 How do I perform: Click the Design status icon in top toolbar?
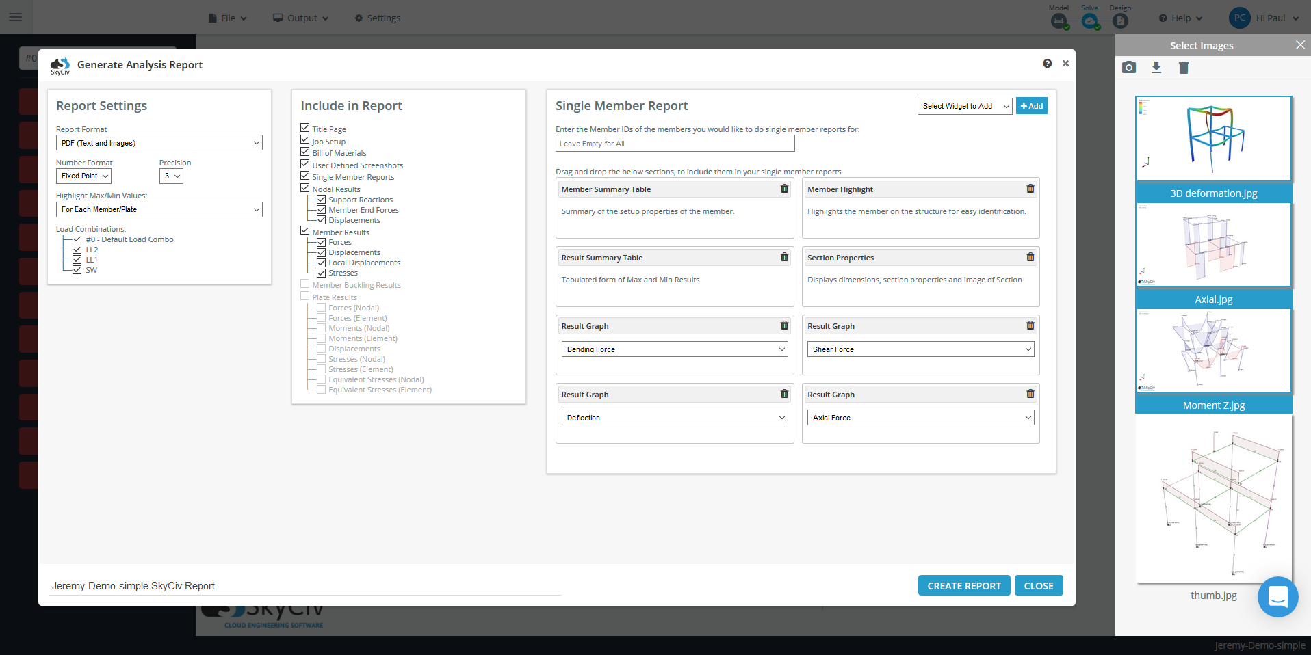tap(1119, 21)
